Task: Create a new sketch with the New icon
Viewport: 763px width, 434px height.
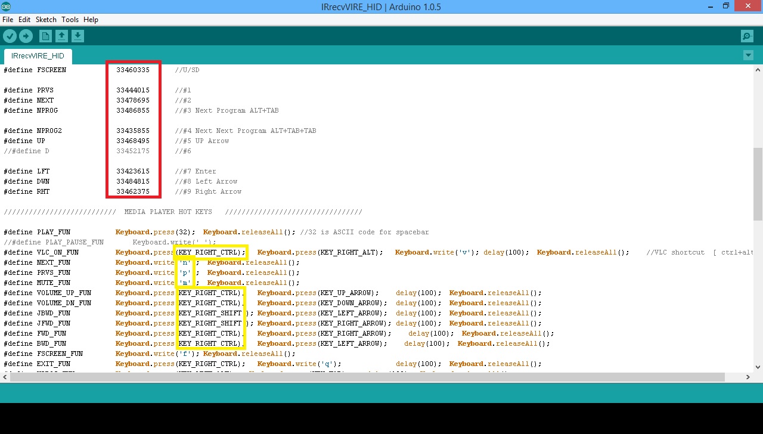Action: tap(45, 36)
